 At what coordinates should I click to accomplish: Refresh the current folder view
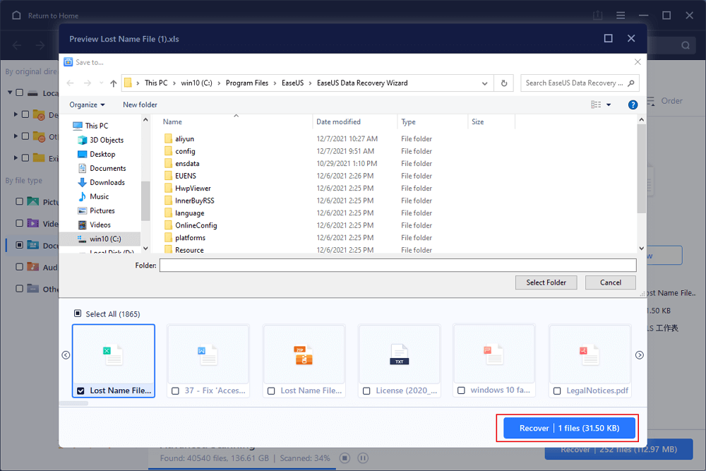[503, 83]
